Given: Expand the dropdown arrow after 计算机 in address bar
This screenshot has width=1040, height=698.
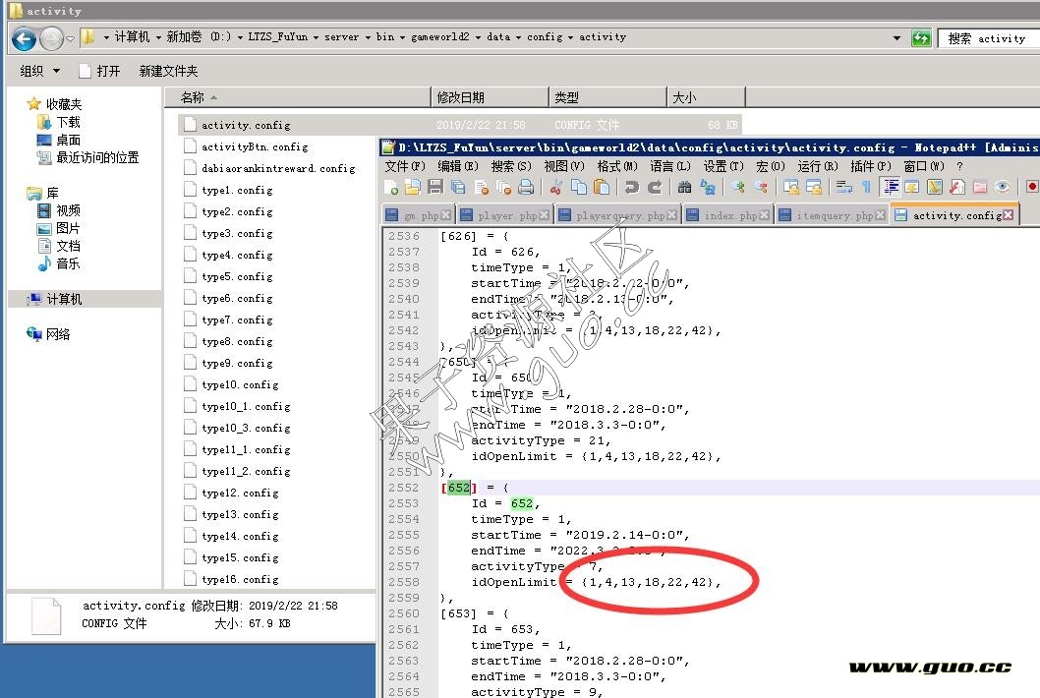Looking at the screenshot, I should click(158, 37).
